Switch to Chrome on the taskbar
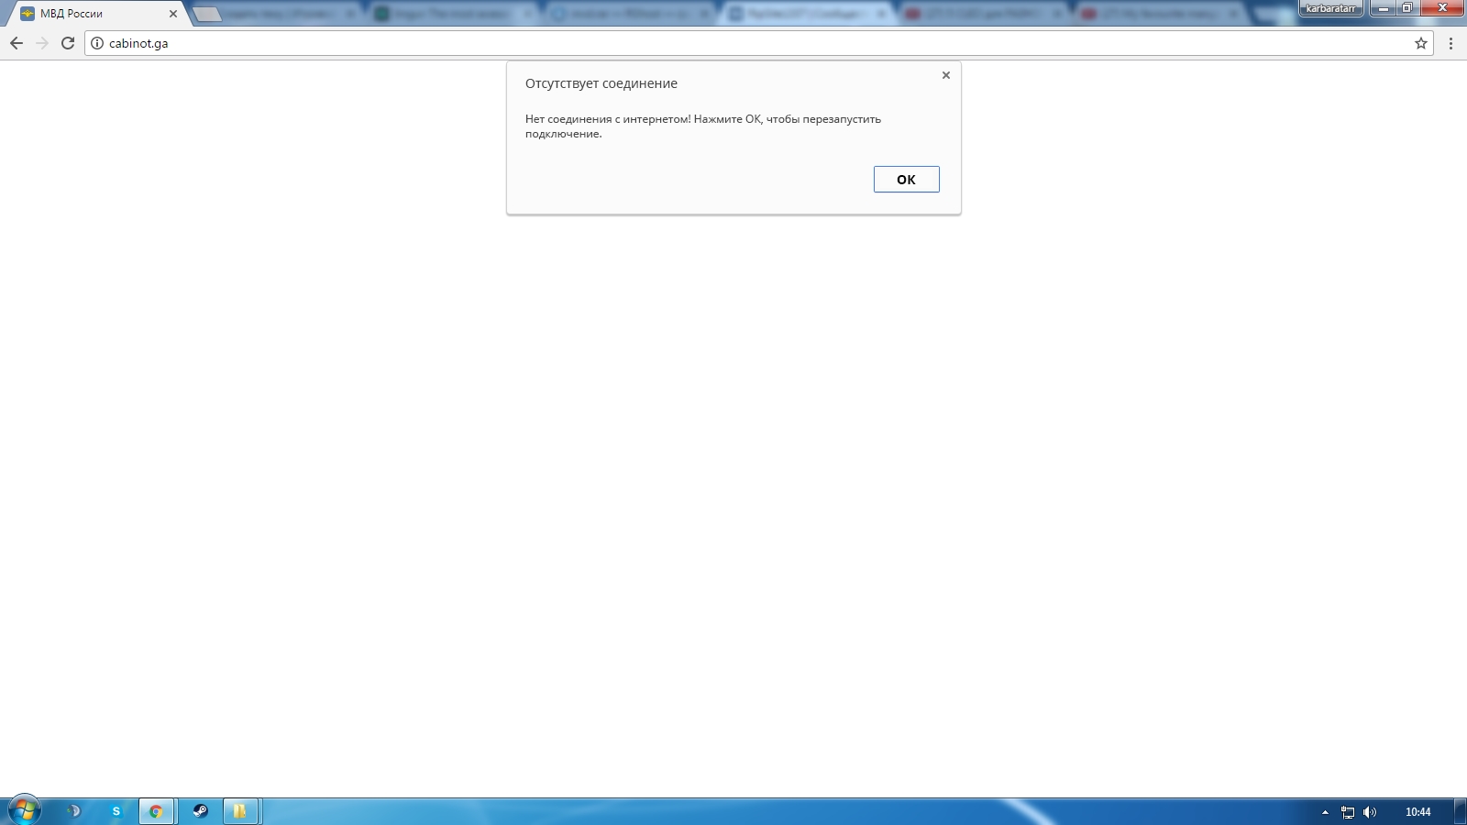Viewport: 1467px width, 825px height. point(156,811)
